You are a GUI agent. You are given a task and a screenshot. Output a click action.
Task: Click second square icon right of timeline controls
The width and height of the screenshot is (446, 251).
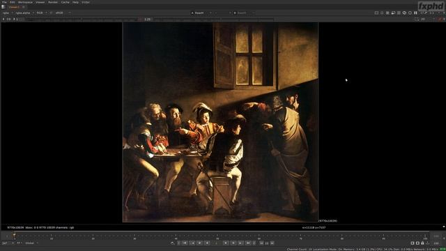(x=417, y=243)
